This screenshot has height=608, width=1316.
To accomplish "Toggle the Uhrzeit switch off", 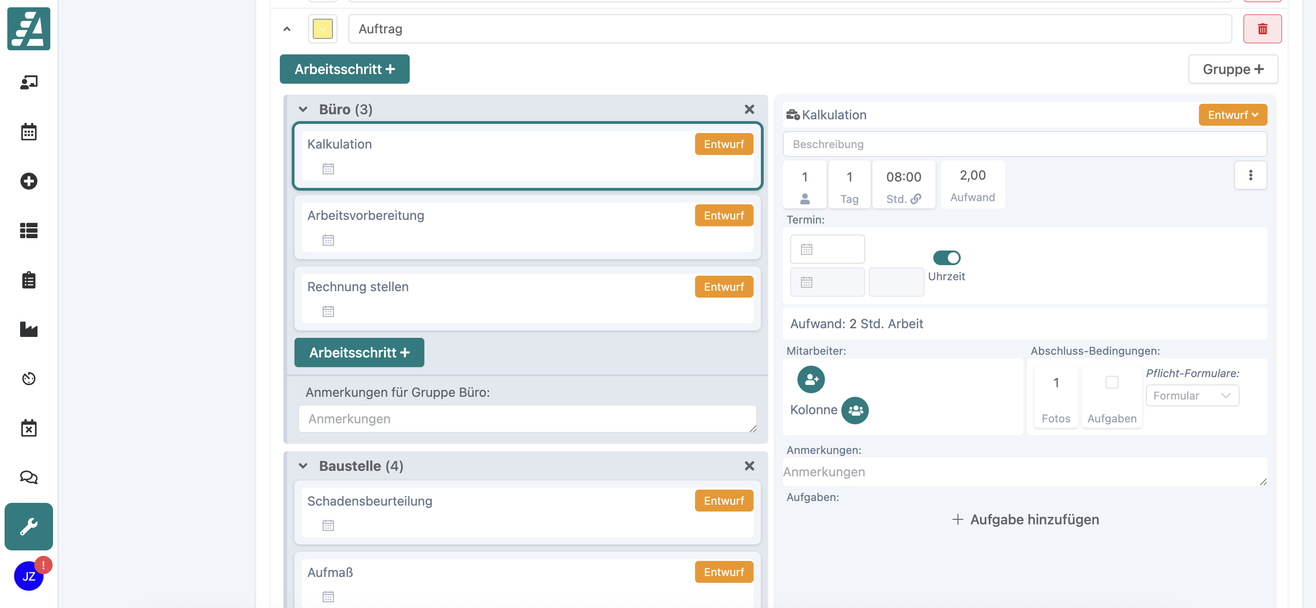I will pyautogui.click(x=946, y=257).
